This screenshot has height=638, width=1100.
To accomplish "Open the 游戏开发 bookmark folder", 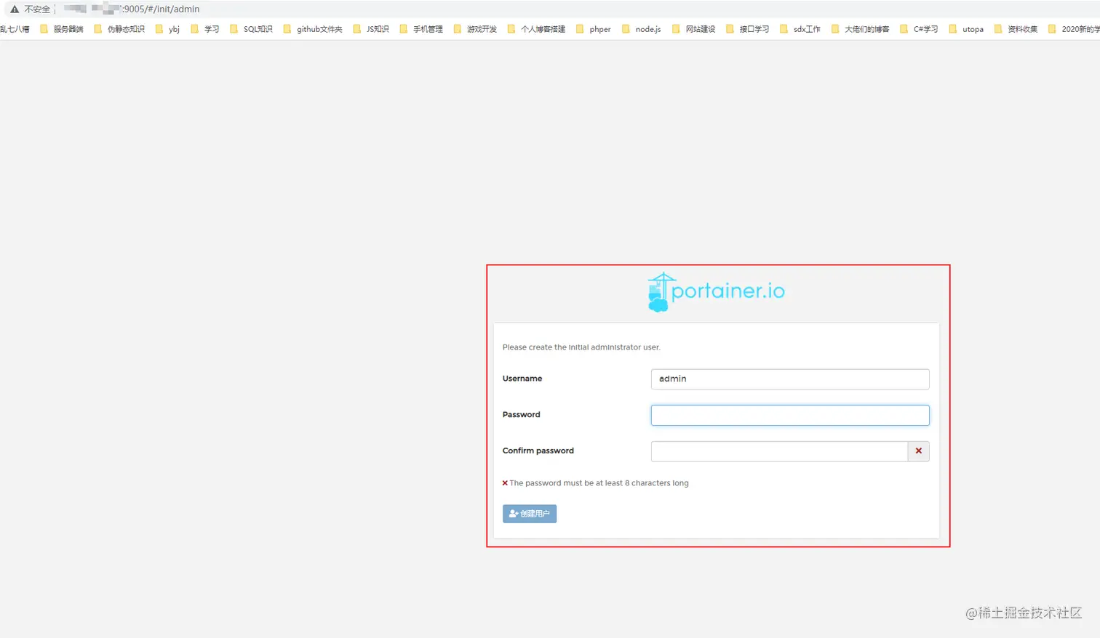I will [475, 29].
